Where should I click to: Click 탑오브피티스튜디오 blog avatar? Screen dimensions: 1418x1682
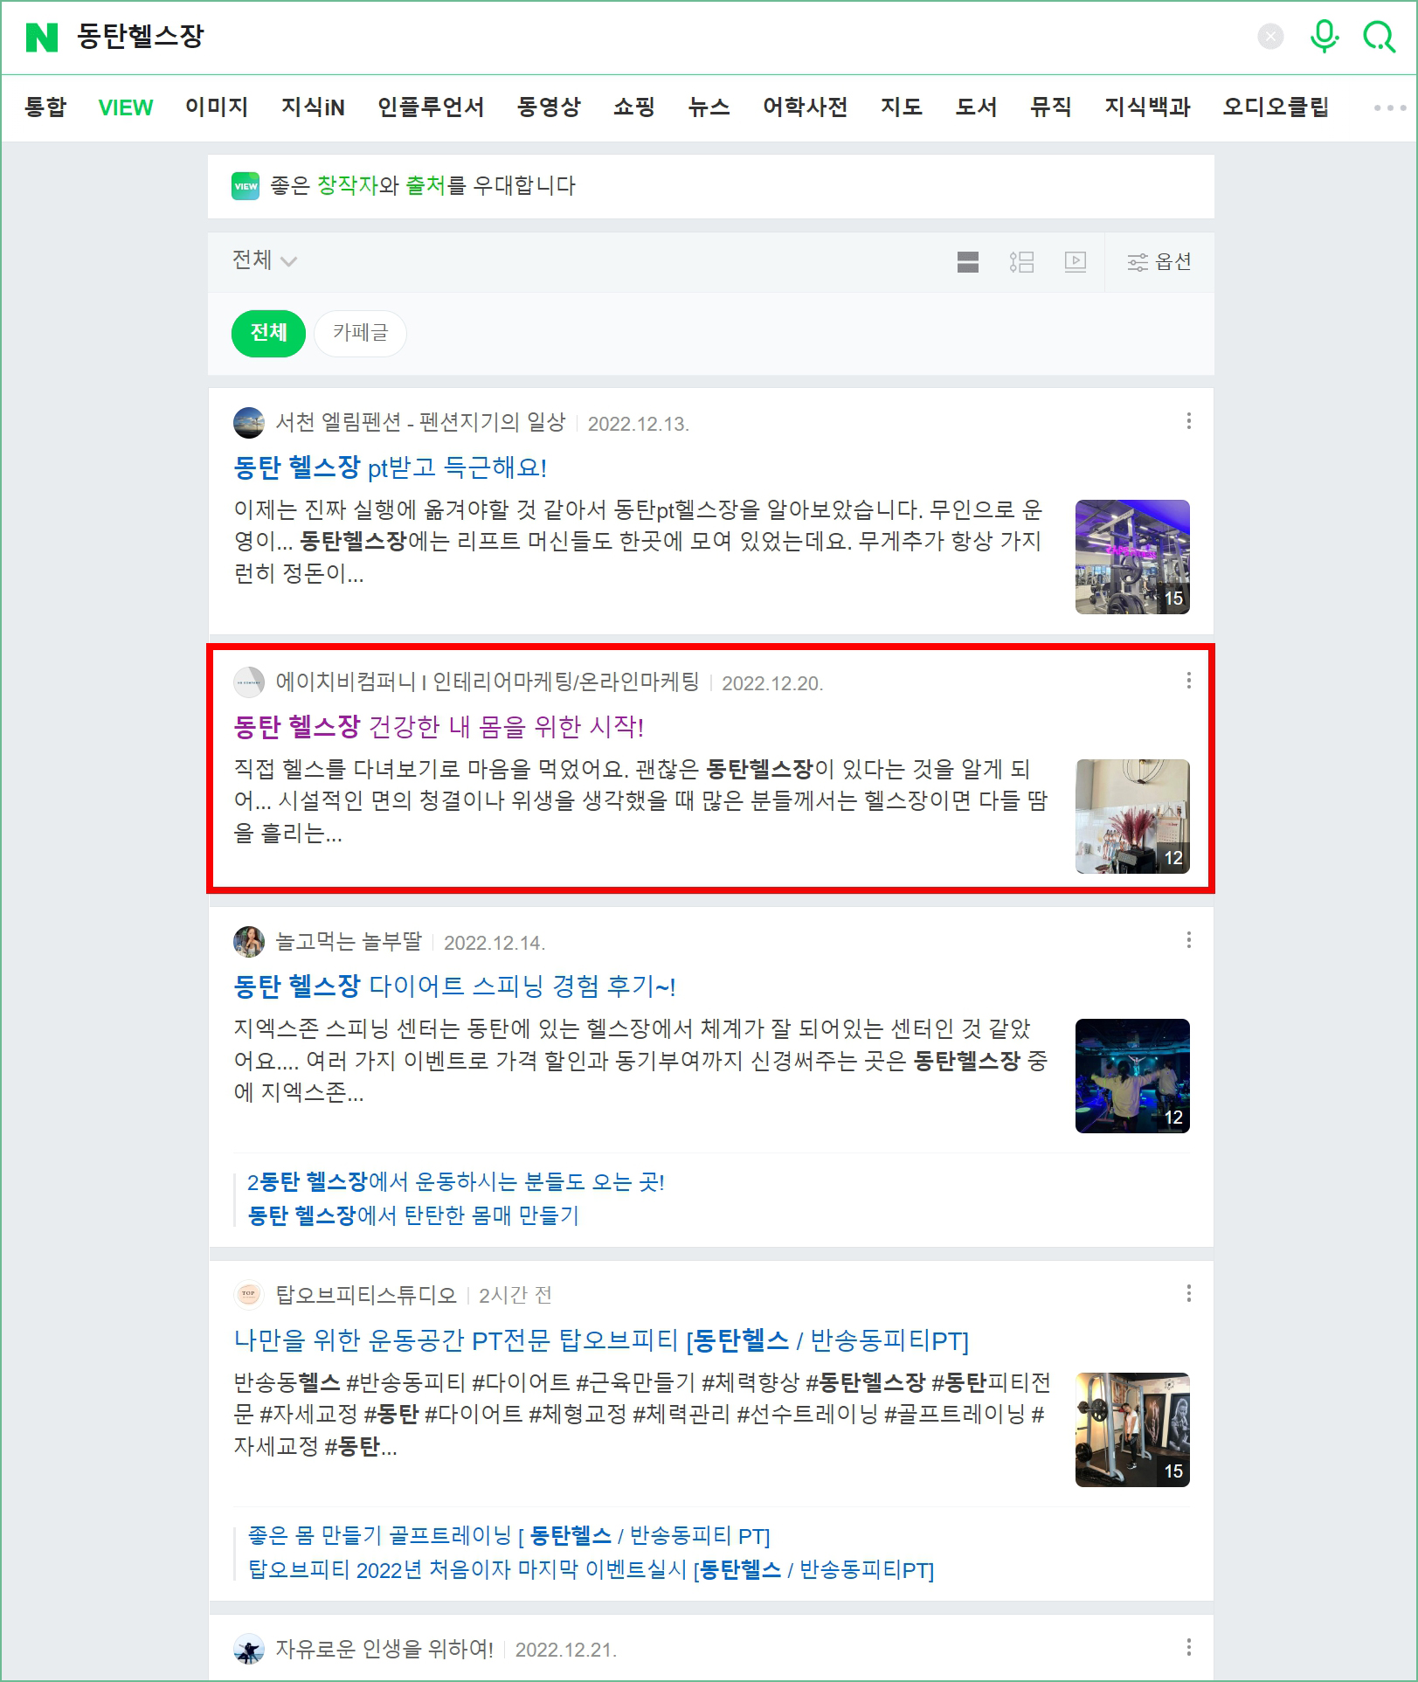pos(249,1294)
